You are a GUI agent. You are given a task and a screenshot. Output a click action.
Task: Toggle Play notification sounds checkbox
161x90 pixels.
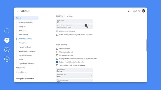pos(57,31)
